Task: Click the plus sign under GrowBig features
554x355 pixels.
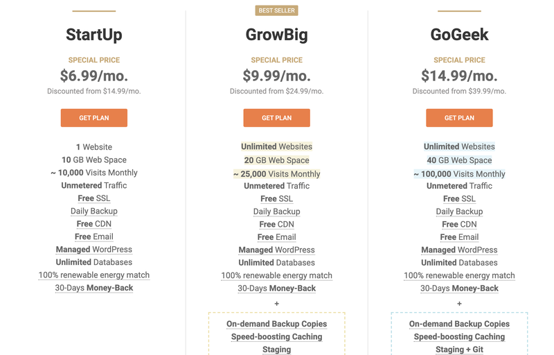Action: click(276, 304)
